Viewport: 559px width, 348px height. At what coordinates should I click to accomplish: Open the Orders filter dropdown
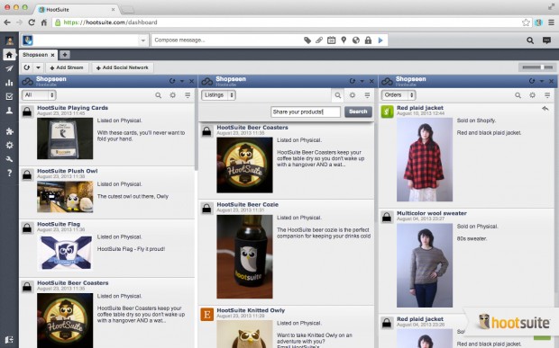399,95
